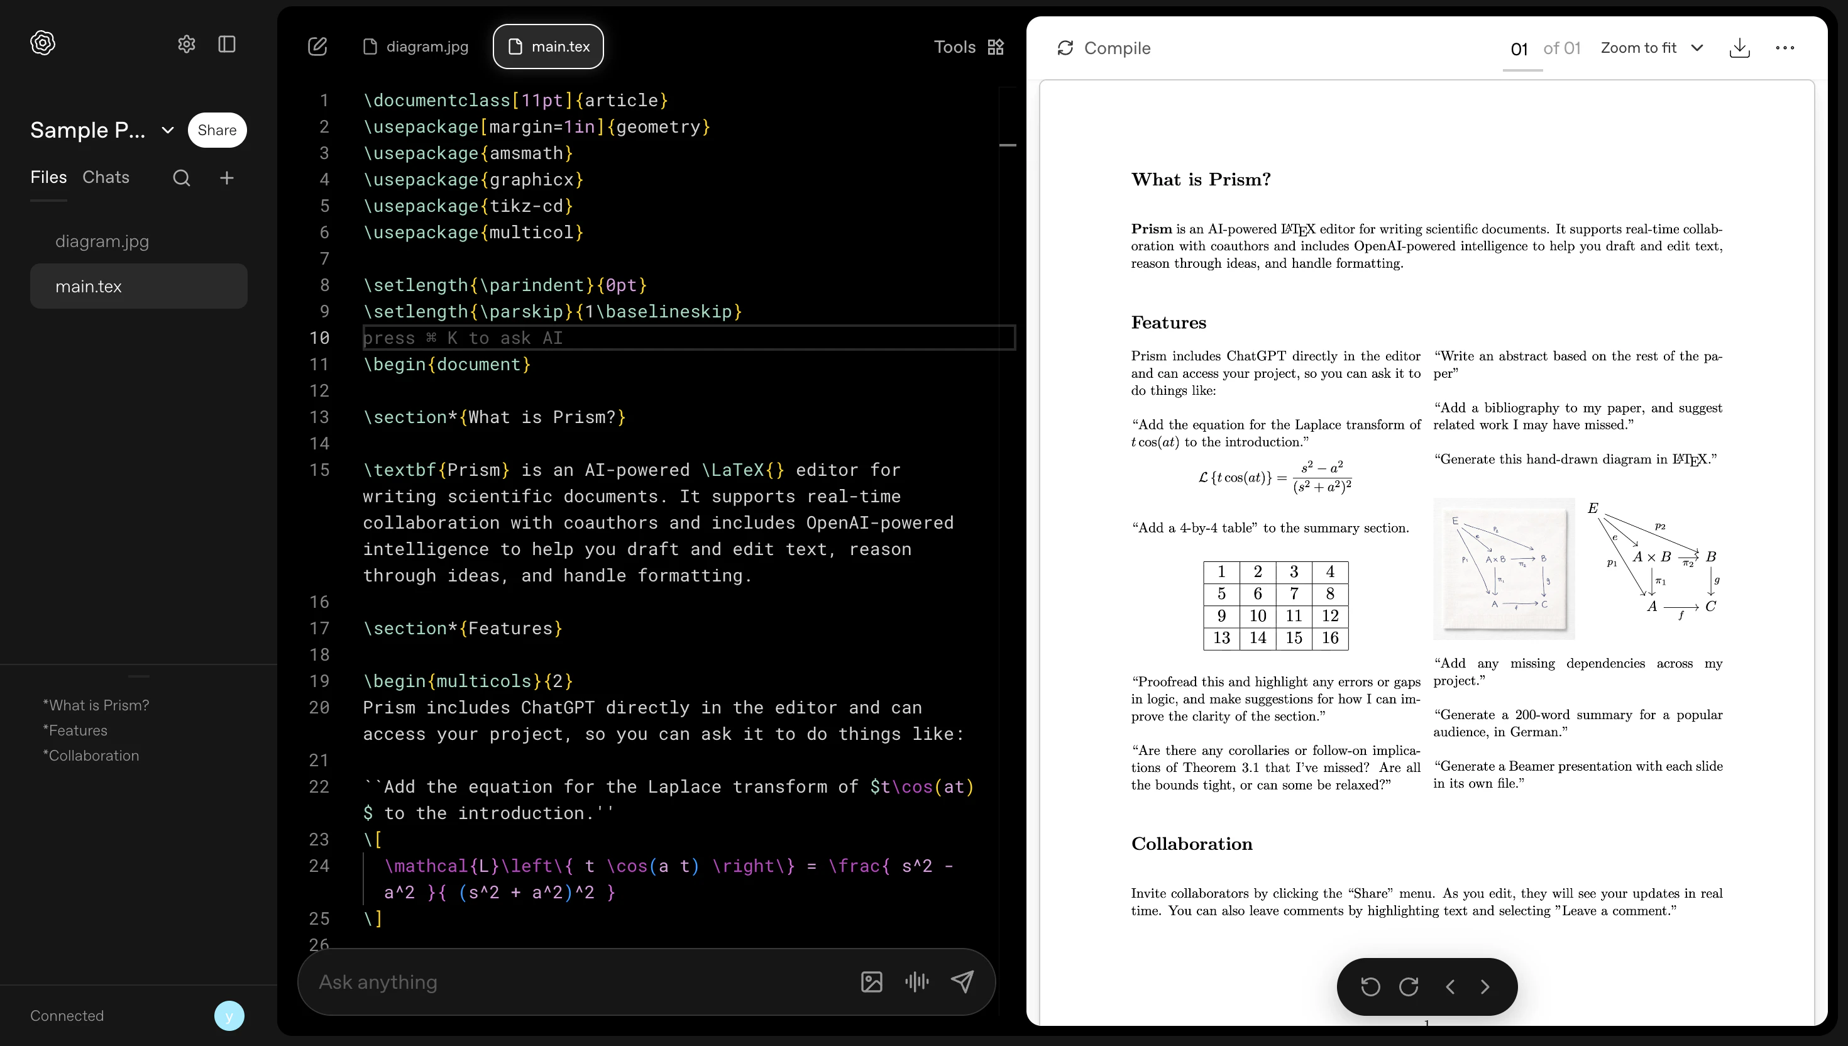
Task: Compile the LaTeX document
Action: 1104,48
